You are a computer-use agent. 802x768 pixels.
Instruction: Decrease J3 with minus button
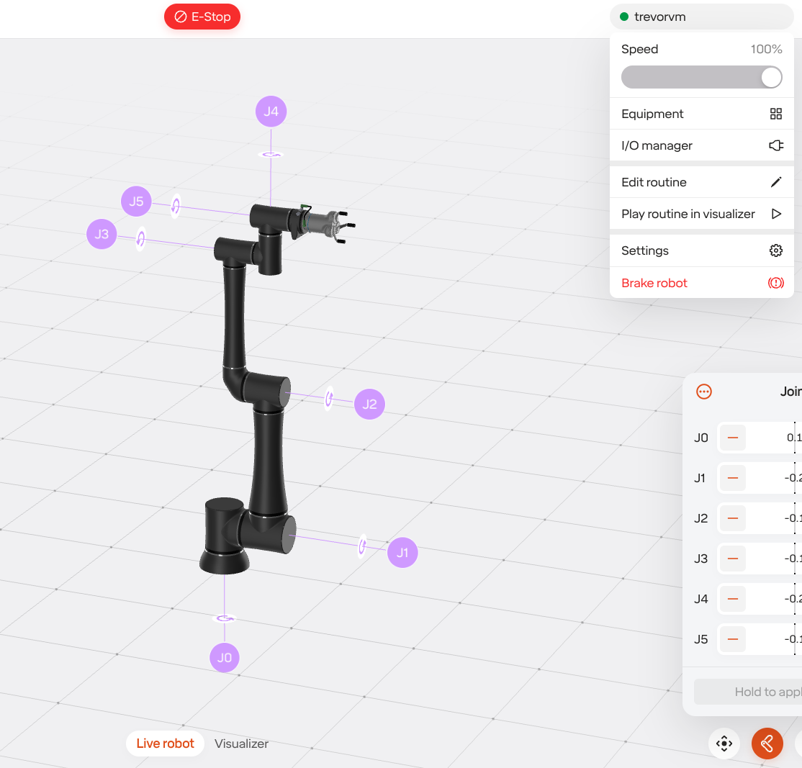[x=732, y=559]
